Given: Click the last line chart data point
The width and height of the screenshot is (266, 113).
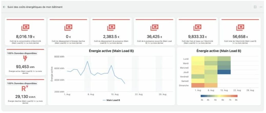Looking at the screenshot, I should pos(125,83).
